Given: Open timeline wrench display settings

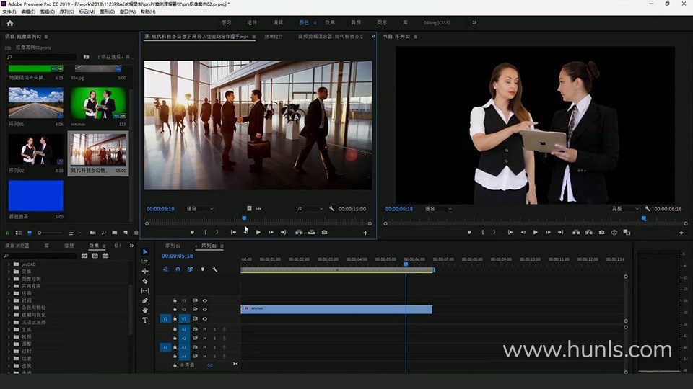Looking at the screenshot, I should point(214,269).
